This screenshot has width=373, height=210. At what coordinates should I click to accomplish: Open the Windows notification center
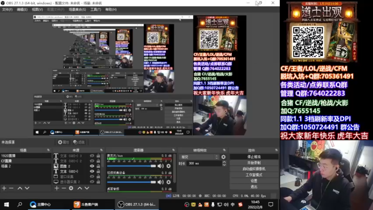(271, 204)
